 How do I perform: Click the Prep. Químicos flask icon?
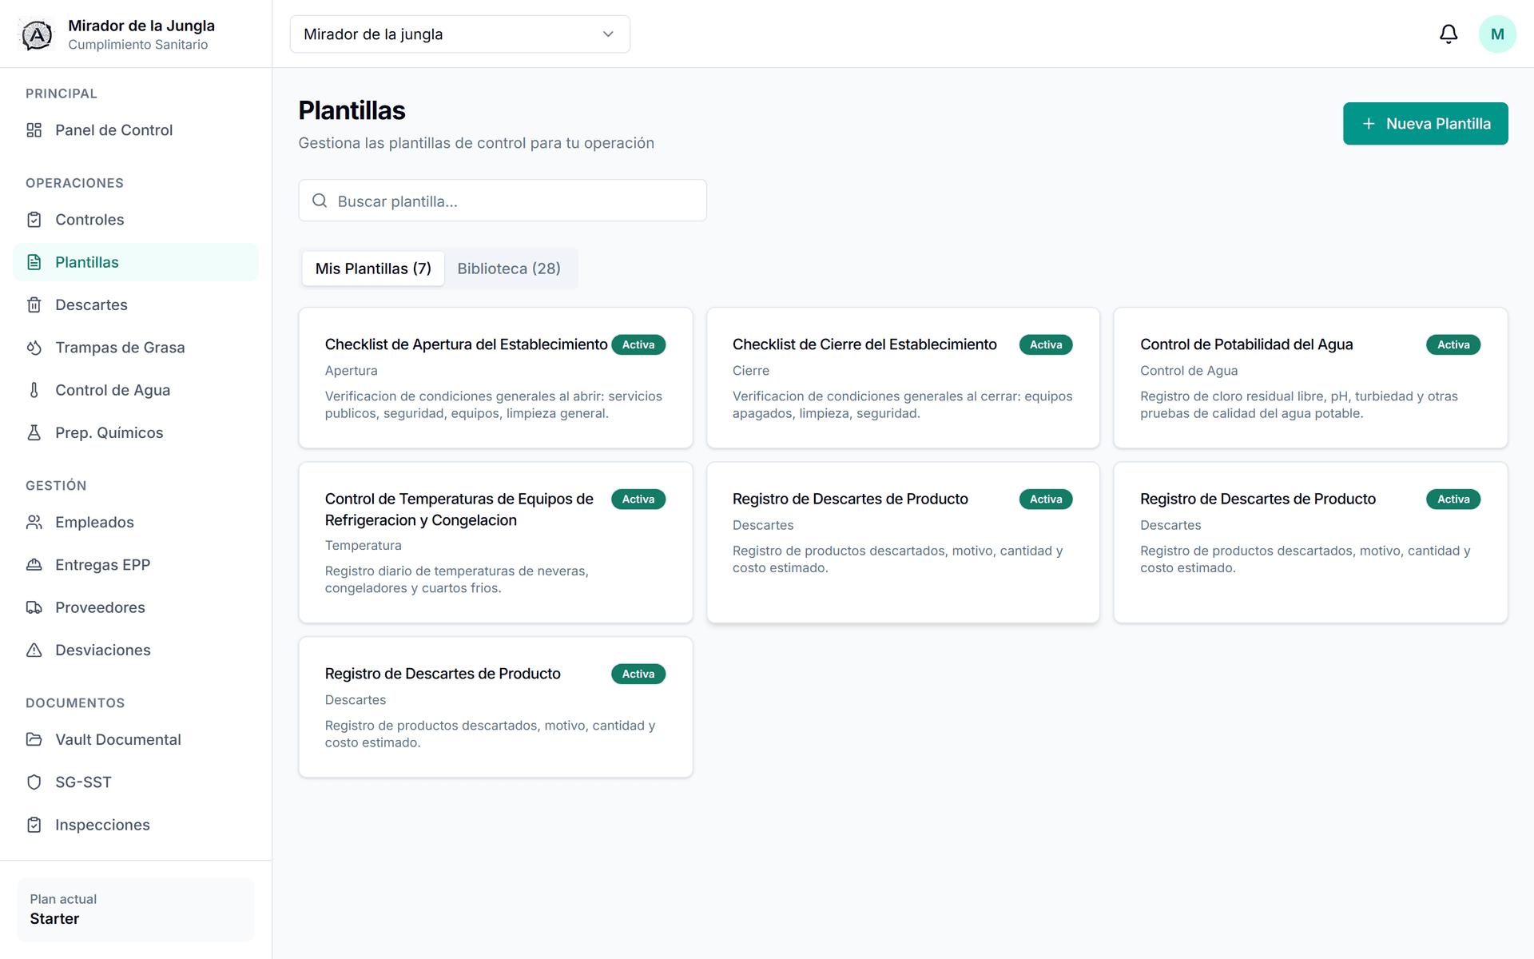pyautogui.click(x=34, y=432)
